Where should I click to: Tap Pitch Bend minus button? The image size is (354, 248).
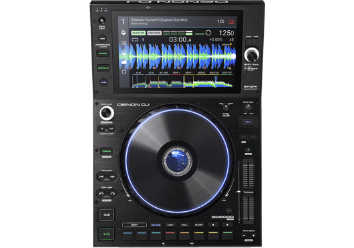point(244,235)
